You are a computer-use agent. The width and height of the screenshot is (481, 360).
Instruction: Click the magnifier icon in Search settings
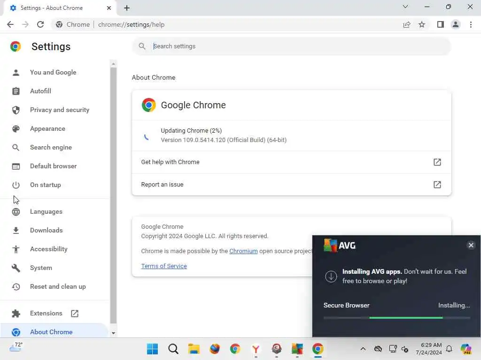[x=142, y=46]
